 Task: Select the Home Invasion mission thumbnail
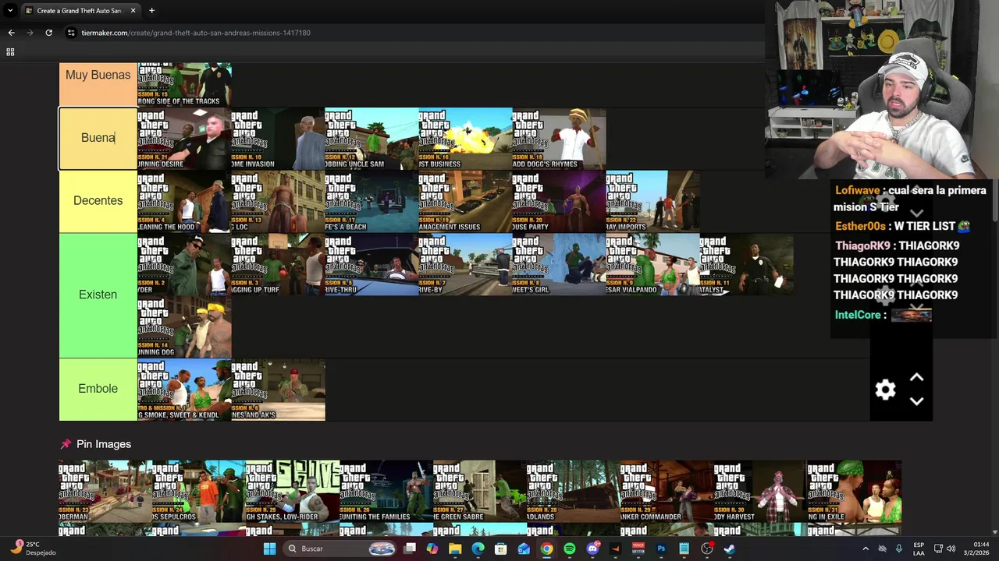[278, 139]
